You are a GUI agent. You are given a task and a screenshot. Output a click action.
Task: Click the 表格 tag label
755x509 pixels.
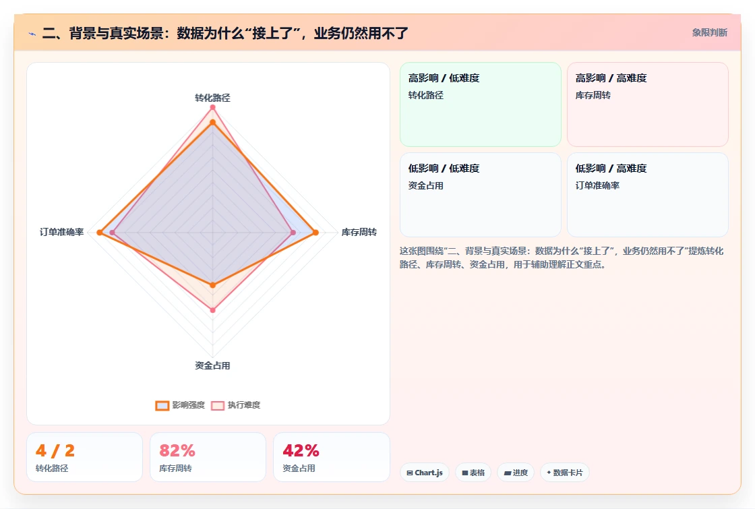(x=477, y=473)
